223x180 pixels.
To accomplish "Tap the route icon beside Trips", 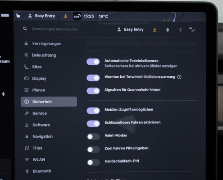I will tap(27, 148).
